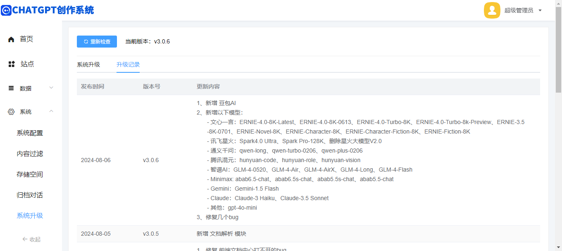The image size is (562, 251).
Task: Open the 超级管理员 dropdown arrow
Action: pos(540,10)
